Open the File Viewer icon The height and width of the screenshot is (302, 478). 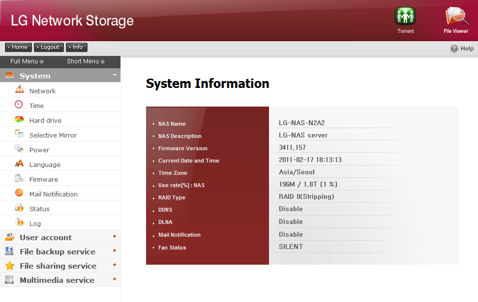coord(456,16)
